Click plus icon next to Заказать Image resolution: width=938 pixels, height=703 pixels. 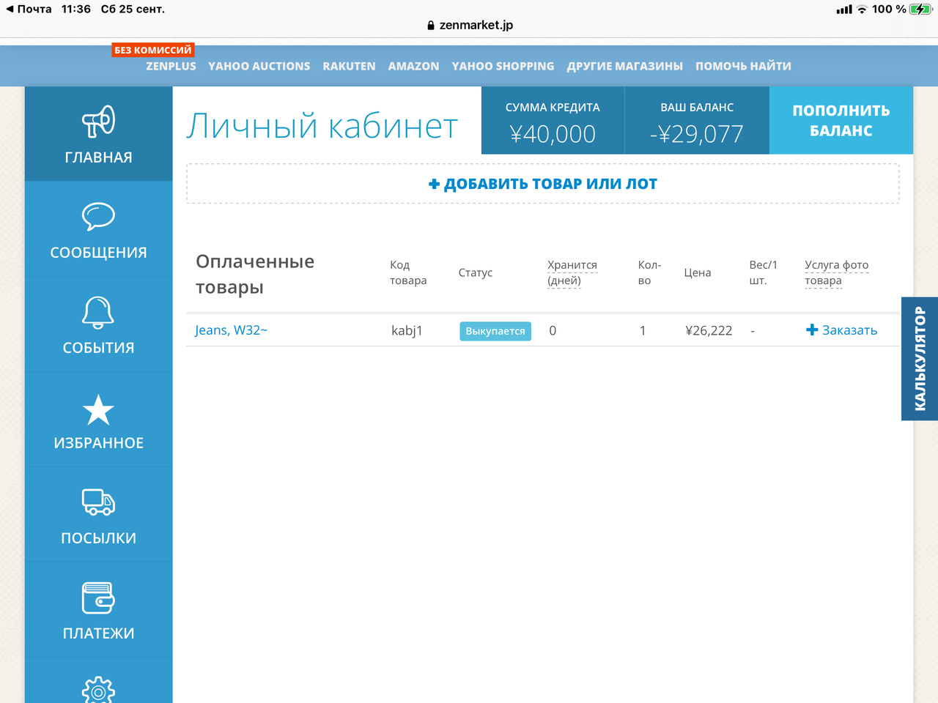point(812,330)
